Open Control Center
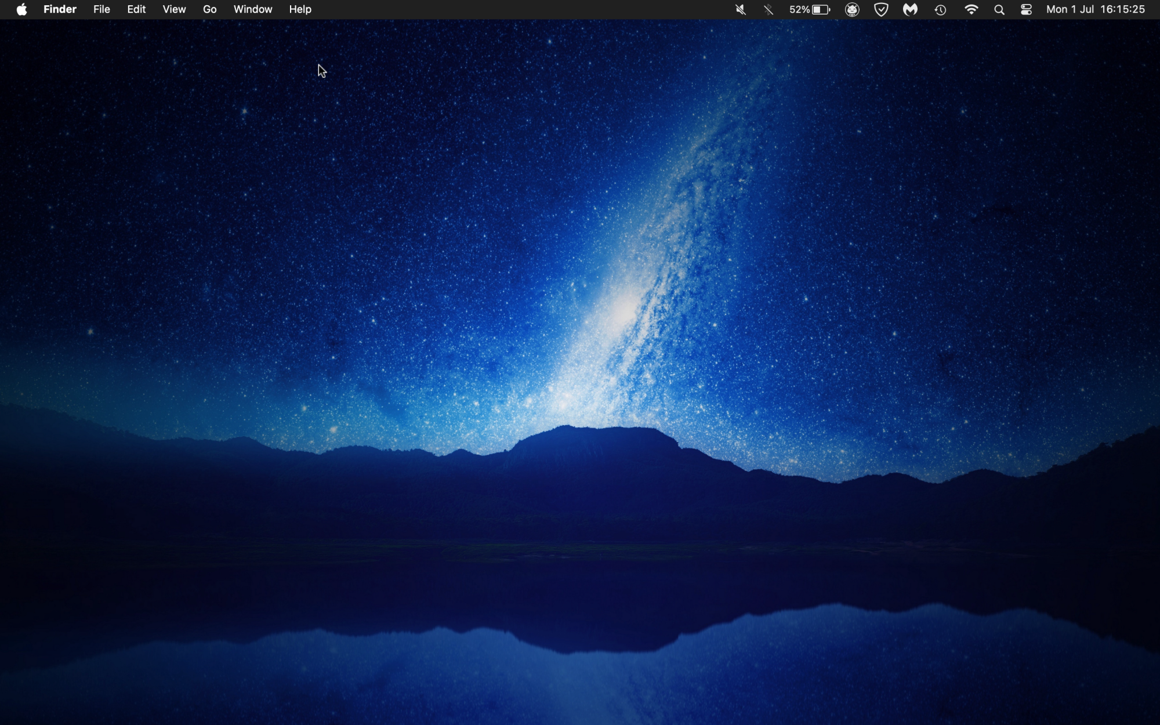 [x=1026, y=9]
